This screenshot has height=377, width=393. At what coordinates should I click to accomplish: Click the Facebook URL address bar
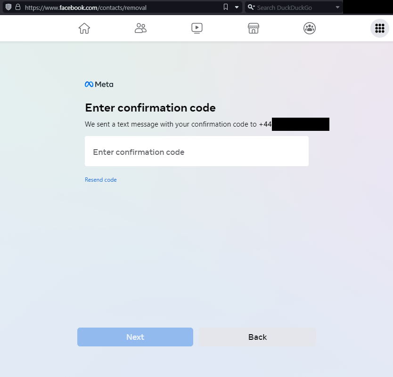coord(118,8)
